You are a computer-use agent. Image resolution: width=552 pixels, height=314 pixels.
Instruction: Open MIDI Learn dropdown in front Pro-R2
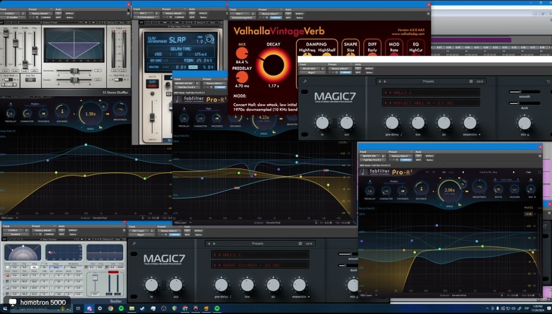(368, 295)
